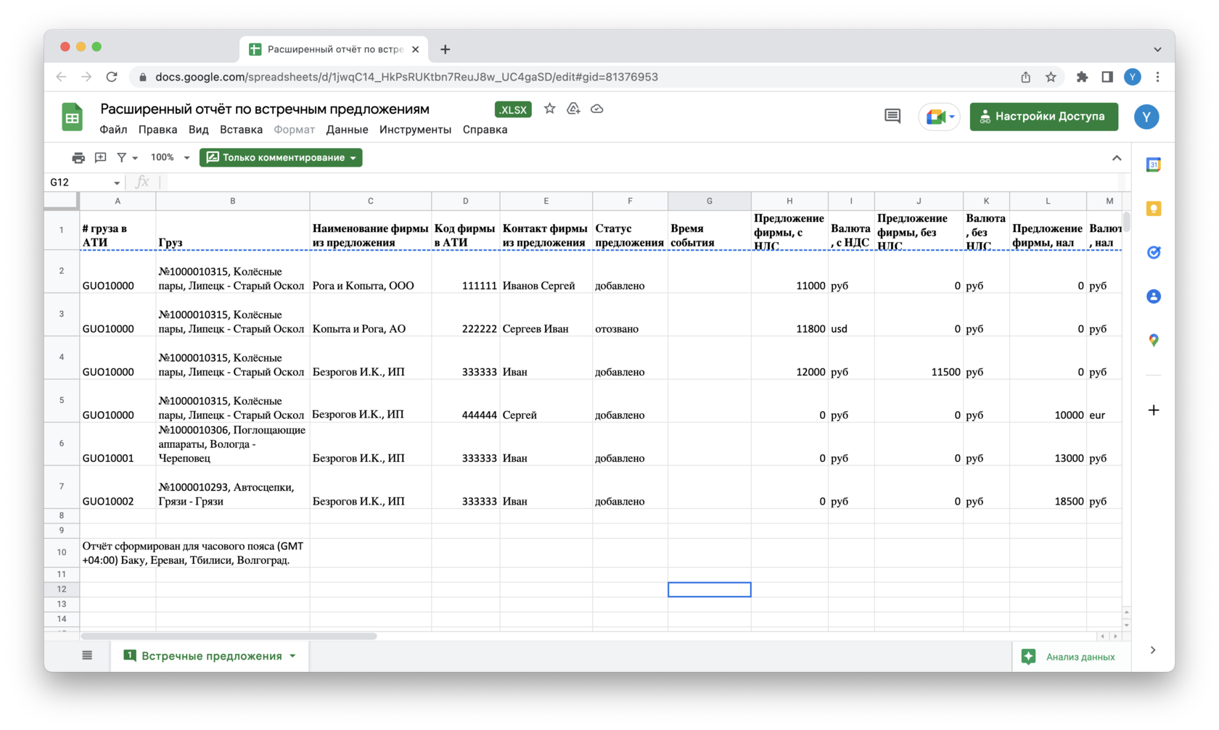This screenshot has height=730, width=1219.
Task: Open Contacts side panel
Action: point(1154,296)
